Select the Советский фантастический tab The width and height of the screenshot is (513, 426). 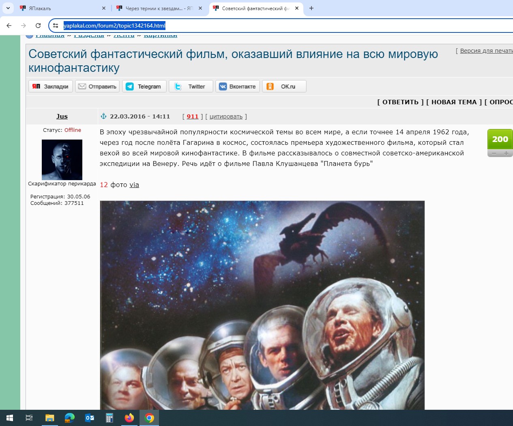pyautogui.click(x=255, y=8)
